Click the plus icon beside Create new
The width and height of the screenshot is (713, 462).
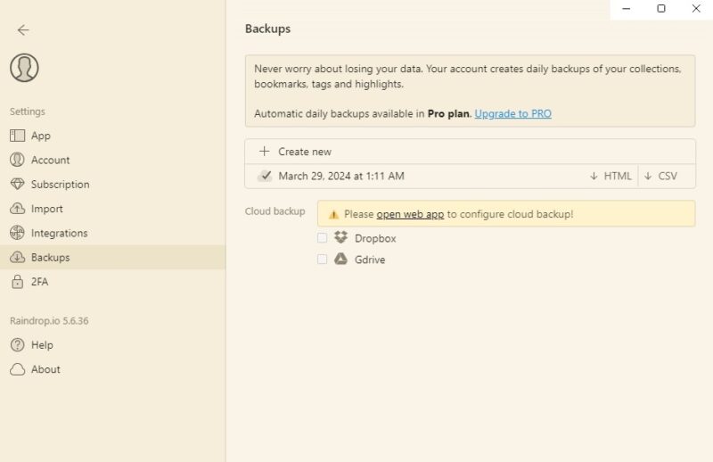[x=264, y=152]
